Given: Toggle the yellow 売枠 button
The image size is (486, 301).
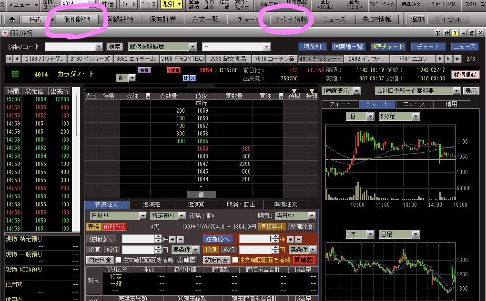Looking at the screenshot, I should 93,227.
